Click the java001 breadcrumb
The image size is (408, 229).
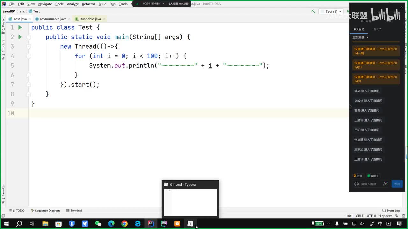point(9,11)
